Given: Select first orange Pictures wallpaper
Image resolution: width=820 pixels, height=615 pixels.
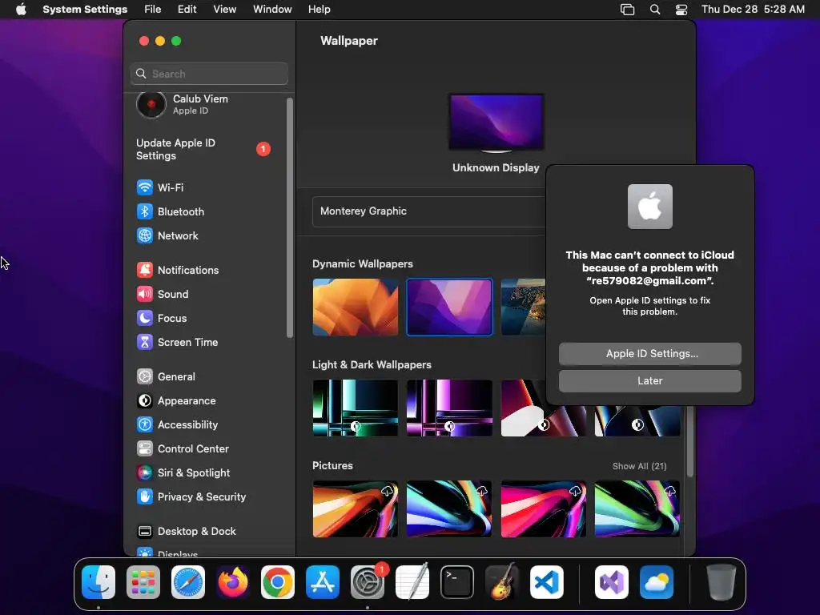Looking at the screenshot, I should click(x=355, y=508).
